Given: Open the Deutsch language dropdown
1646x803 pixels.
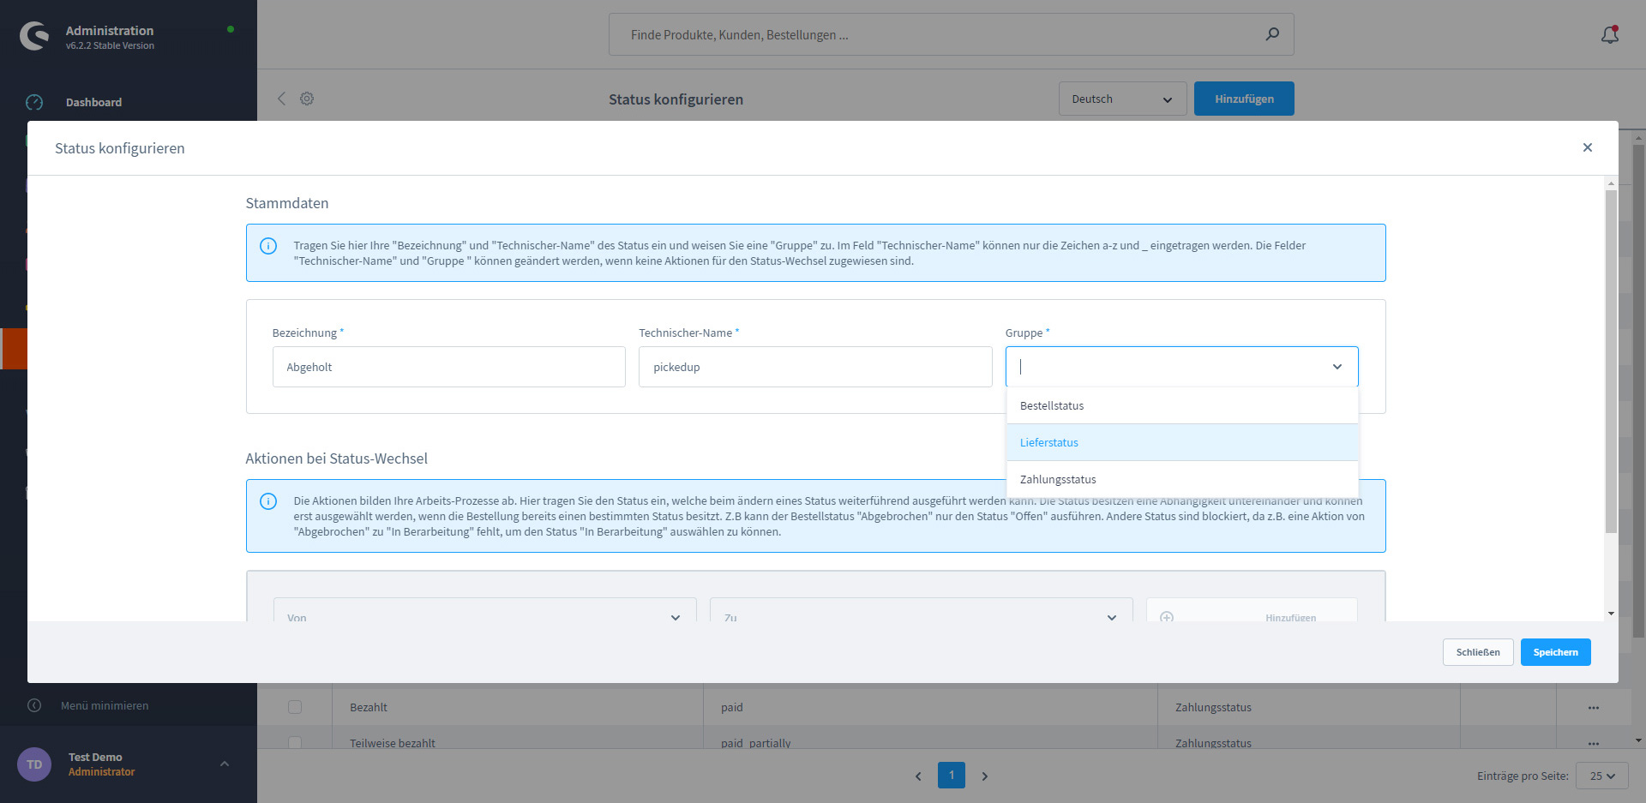Looking at the screenshot, I should tap(1122, 99).
